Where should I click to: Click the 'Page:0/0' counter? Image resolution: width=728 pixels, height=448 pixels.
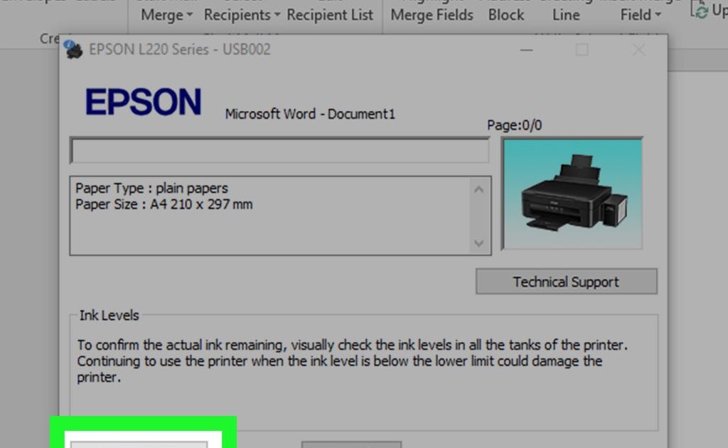(514, 125)
